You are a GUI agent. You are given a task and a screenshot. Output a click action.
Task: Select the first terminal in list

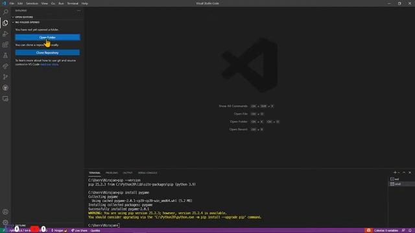pos(401,179)
